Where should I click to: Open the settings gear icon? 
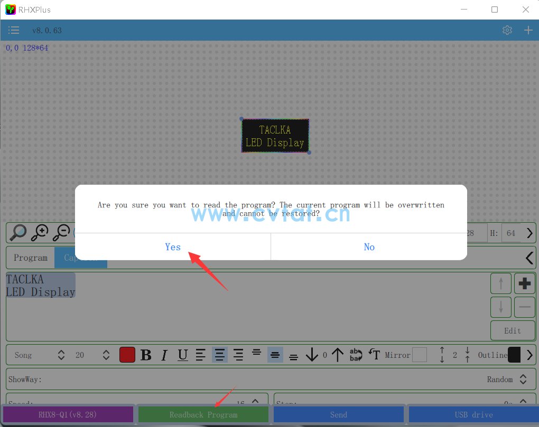[x=507, y=30]
